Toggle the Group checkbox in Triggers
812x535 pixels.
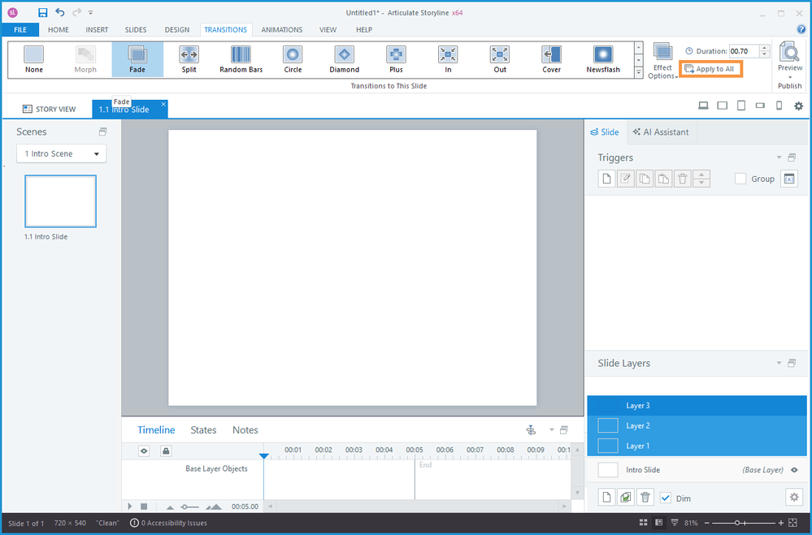pyautogui.click(x=740, y=179)
